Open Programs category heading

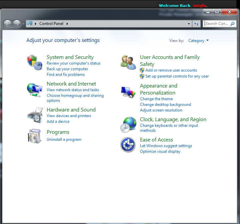[x=58, y=132]
